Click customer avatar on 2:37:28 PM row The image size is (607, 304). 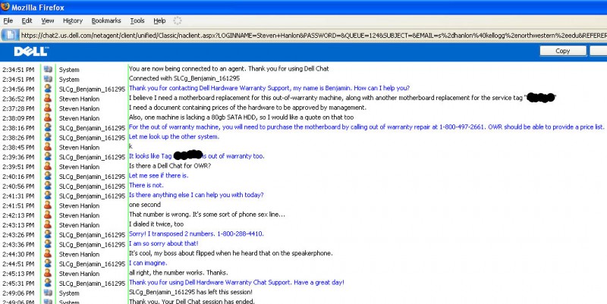(x=48, y=108)
